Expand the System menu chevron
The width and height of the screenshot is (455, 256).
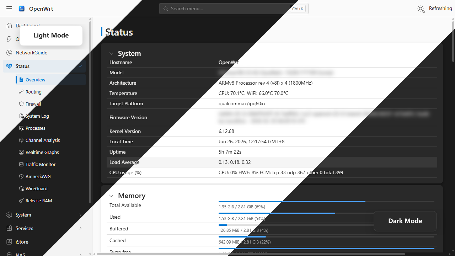click(x=80, y=215)
